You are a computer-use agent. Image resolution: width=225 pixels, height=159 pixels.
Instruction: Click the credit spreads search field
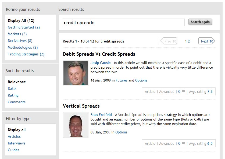pyautogui.click(x=124, y=23)
